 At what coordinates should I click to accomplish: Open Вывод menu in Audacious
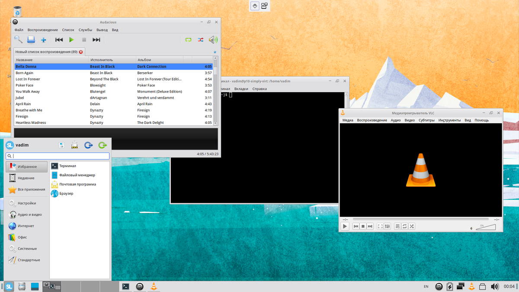pyautogui.click(x=102, y=30)
